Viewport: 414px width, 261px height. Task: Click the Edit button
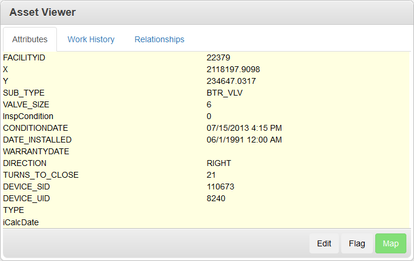point(324,243)
